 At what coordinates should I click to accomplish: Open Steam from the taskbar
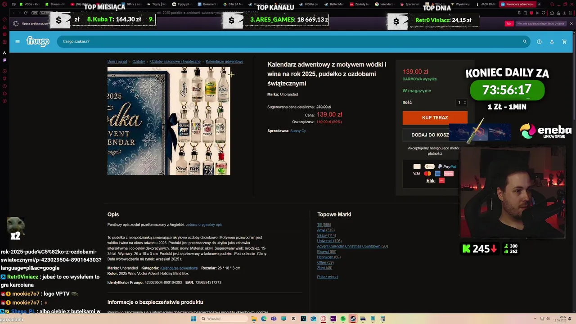click(353, 319)
